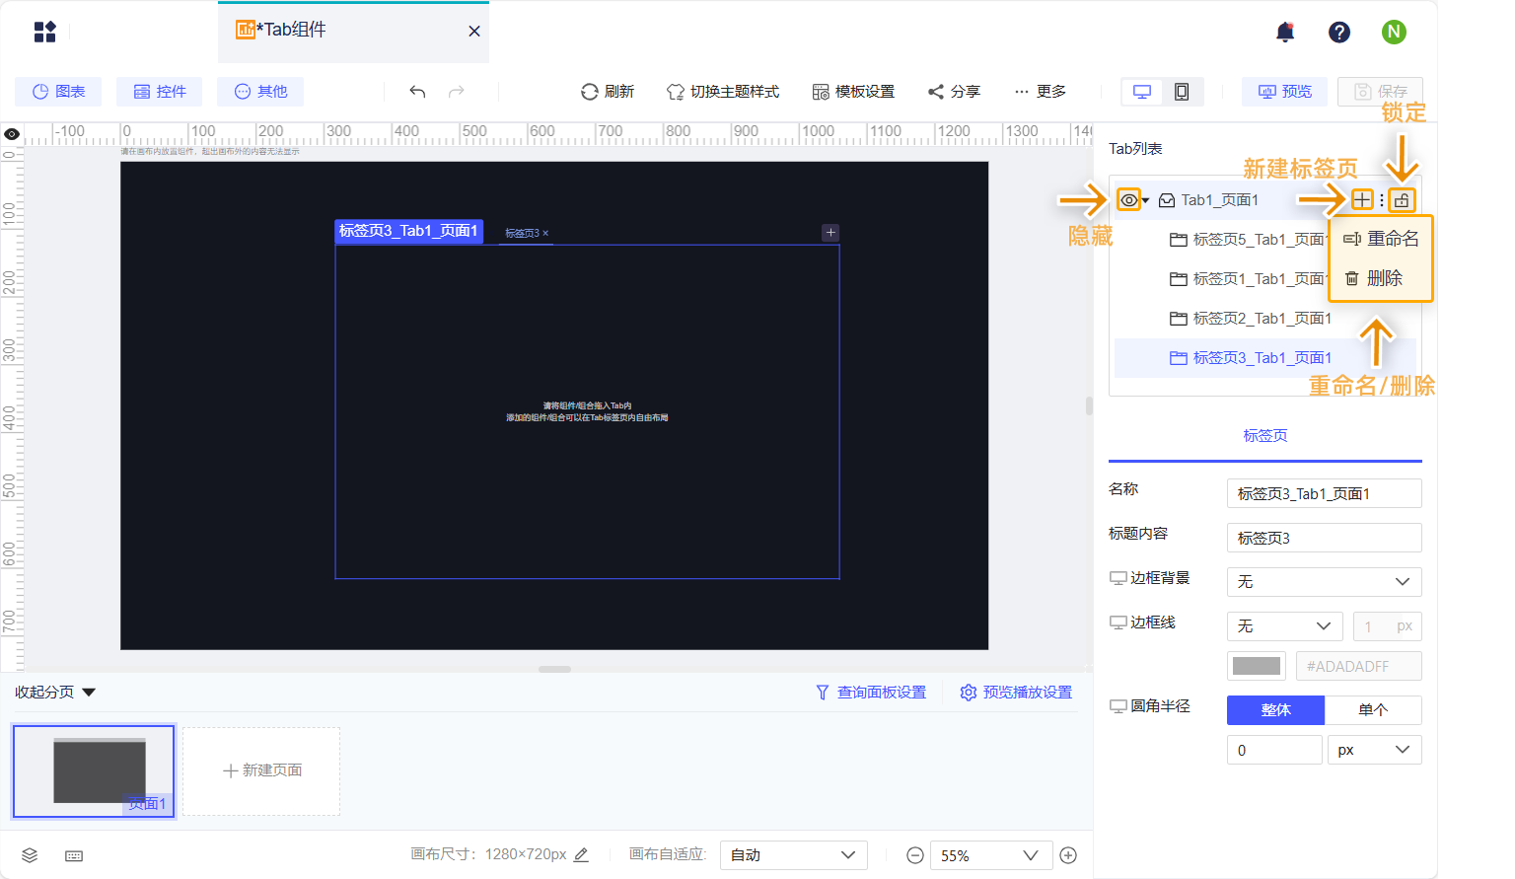
Task: Click the gray border color swatch
Action: 1257,666
